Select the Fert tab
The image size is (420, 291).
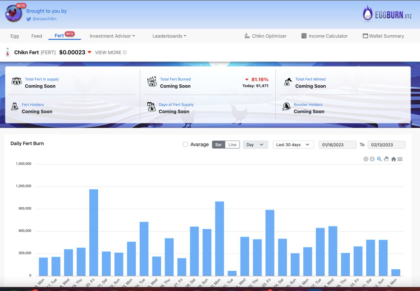click(64, 35)
